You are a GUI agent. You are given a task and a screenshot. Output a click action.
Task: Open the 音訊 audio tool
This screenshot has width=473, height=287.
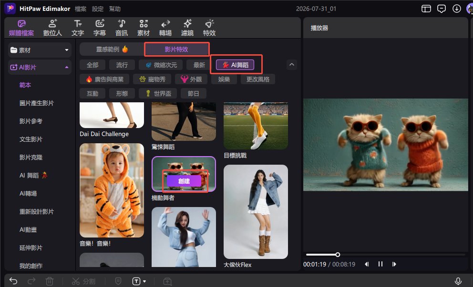tap(122, 28)
